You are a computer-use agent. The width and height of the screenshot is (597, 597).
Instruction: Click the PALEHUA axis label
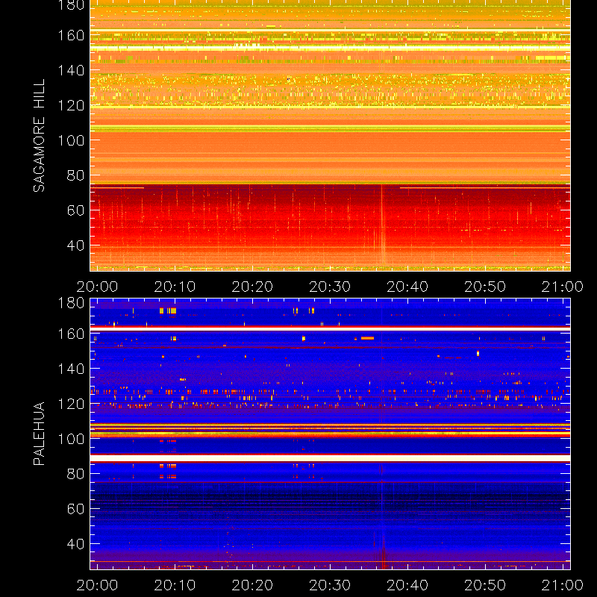click(x=39, y=434)
